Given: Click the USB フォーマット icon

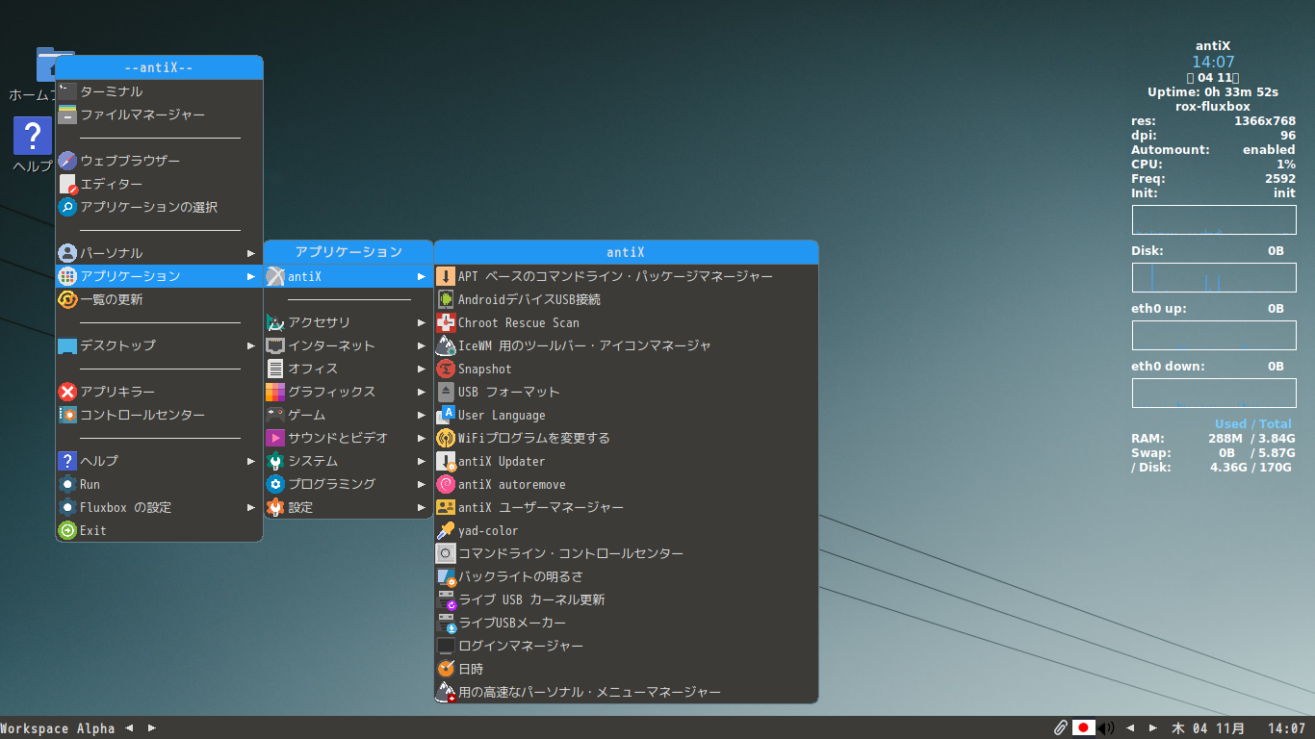Looking at the screenshot, I should (446, 392).
